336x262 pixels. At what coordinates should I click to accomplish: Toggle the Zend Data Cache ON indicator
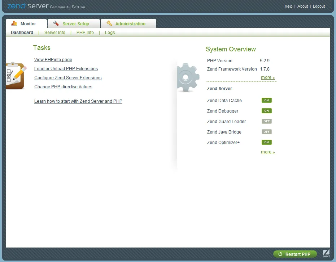click(x=266, y=100)
